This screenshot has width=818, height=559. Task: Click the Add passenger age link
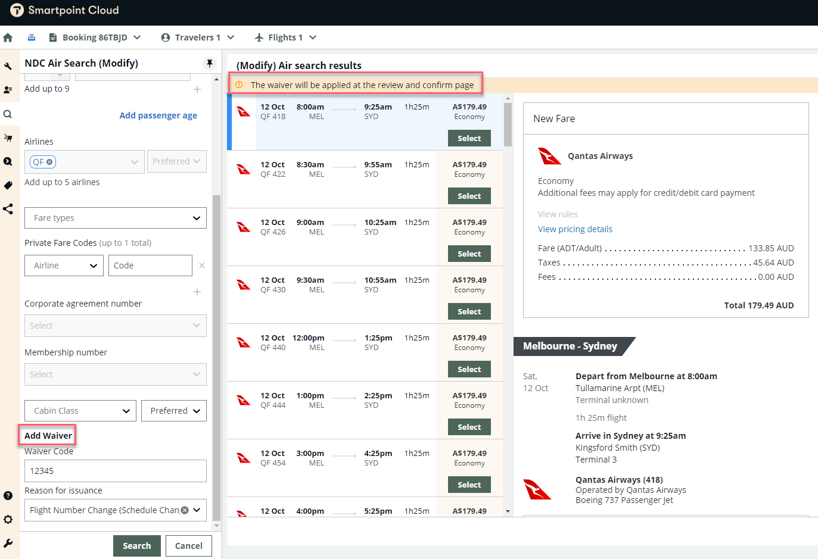pos(158,115)
